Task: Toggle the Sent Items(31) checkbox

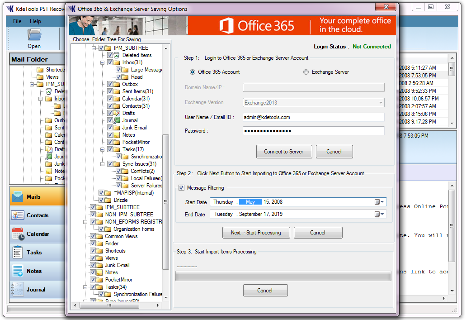Action: tap(110, 91)
